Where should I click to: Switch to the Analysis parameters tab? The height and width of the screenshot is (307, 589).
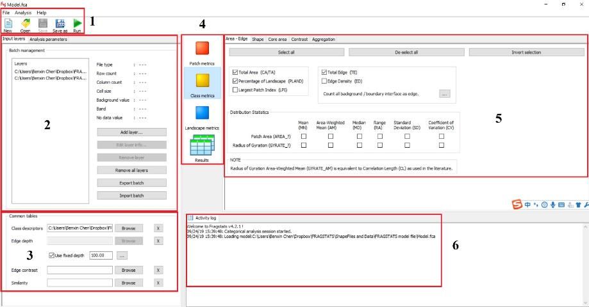pyautogui.click(x=48, y=40)
